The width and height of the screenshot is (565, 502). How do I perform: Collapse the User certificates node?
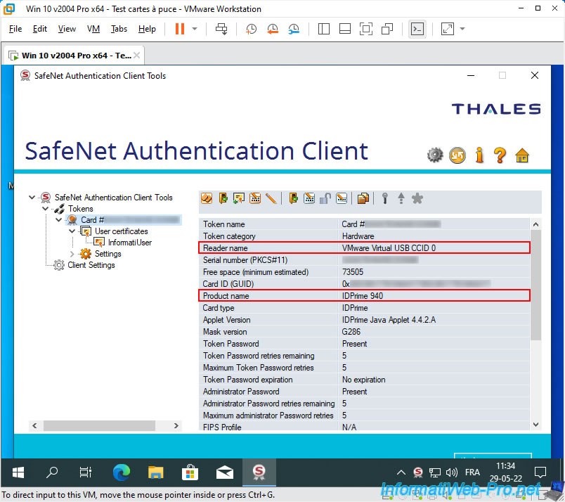click(72, 231)
